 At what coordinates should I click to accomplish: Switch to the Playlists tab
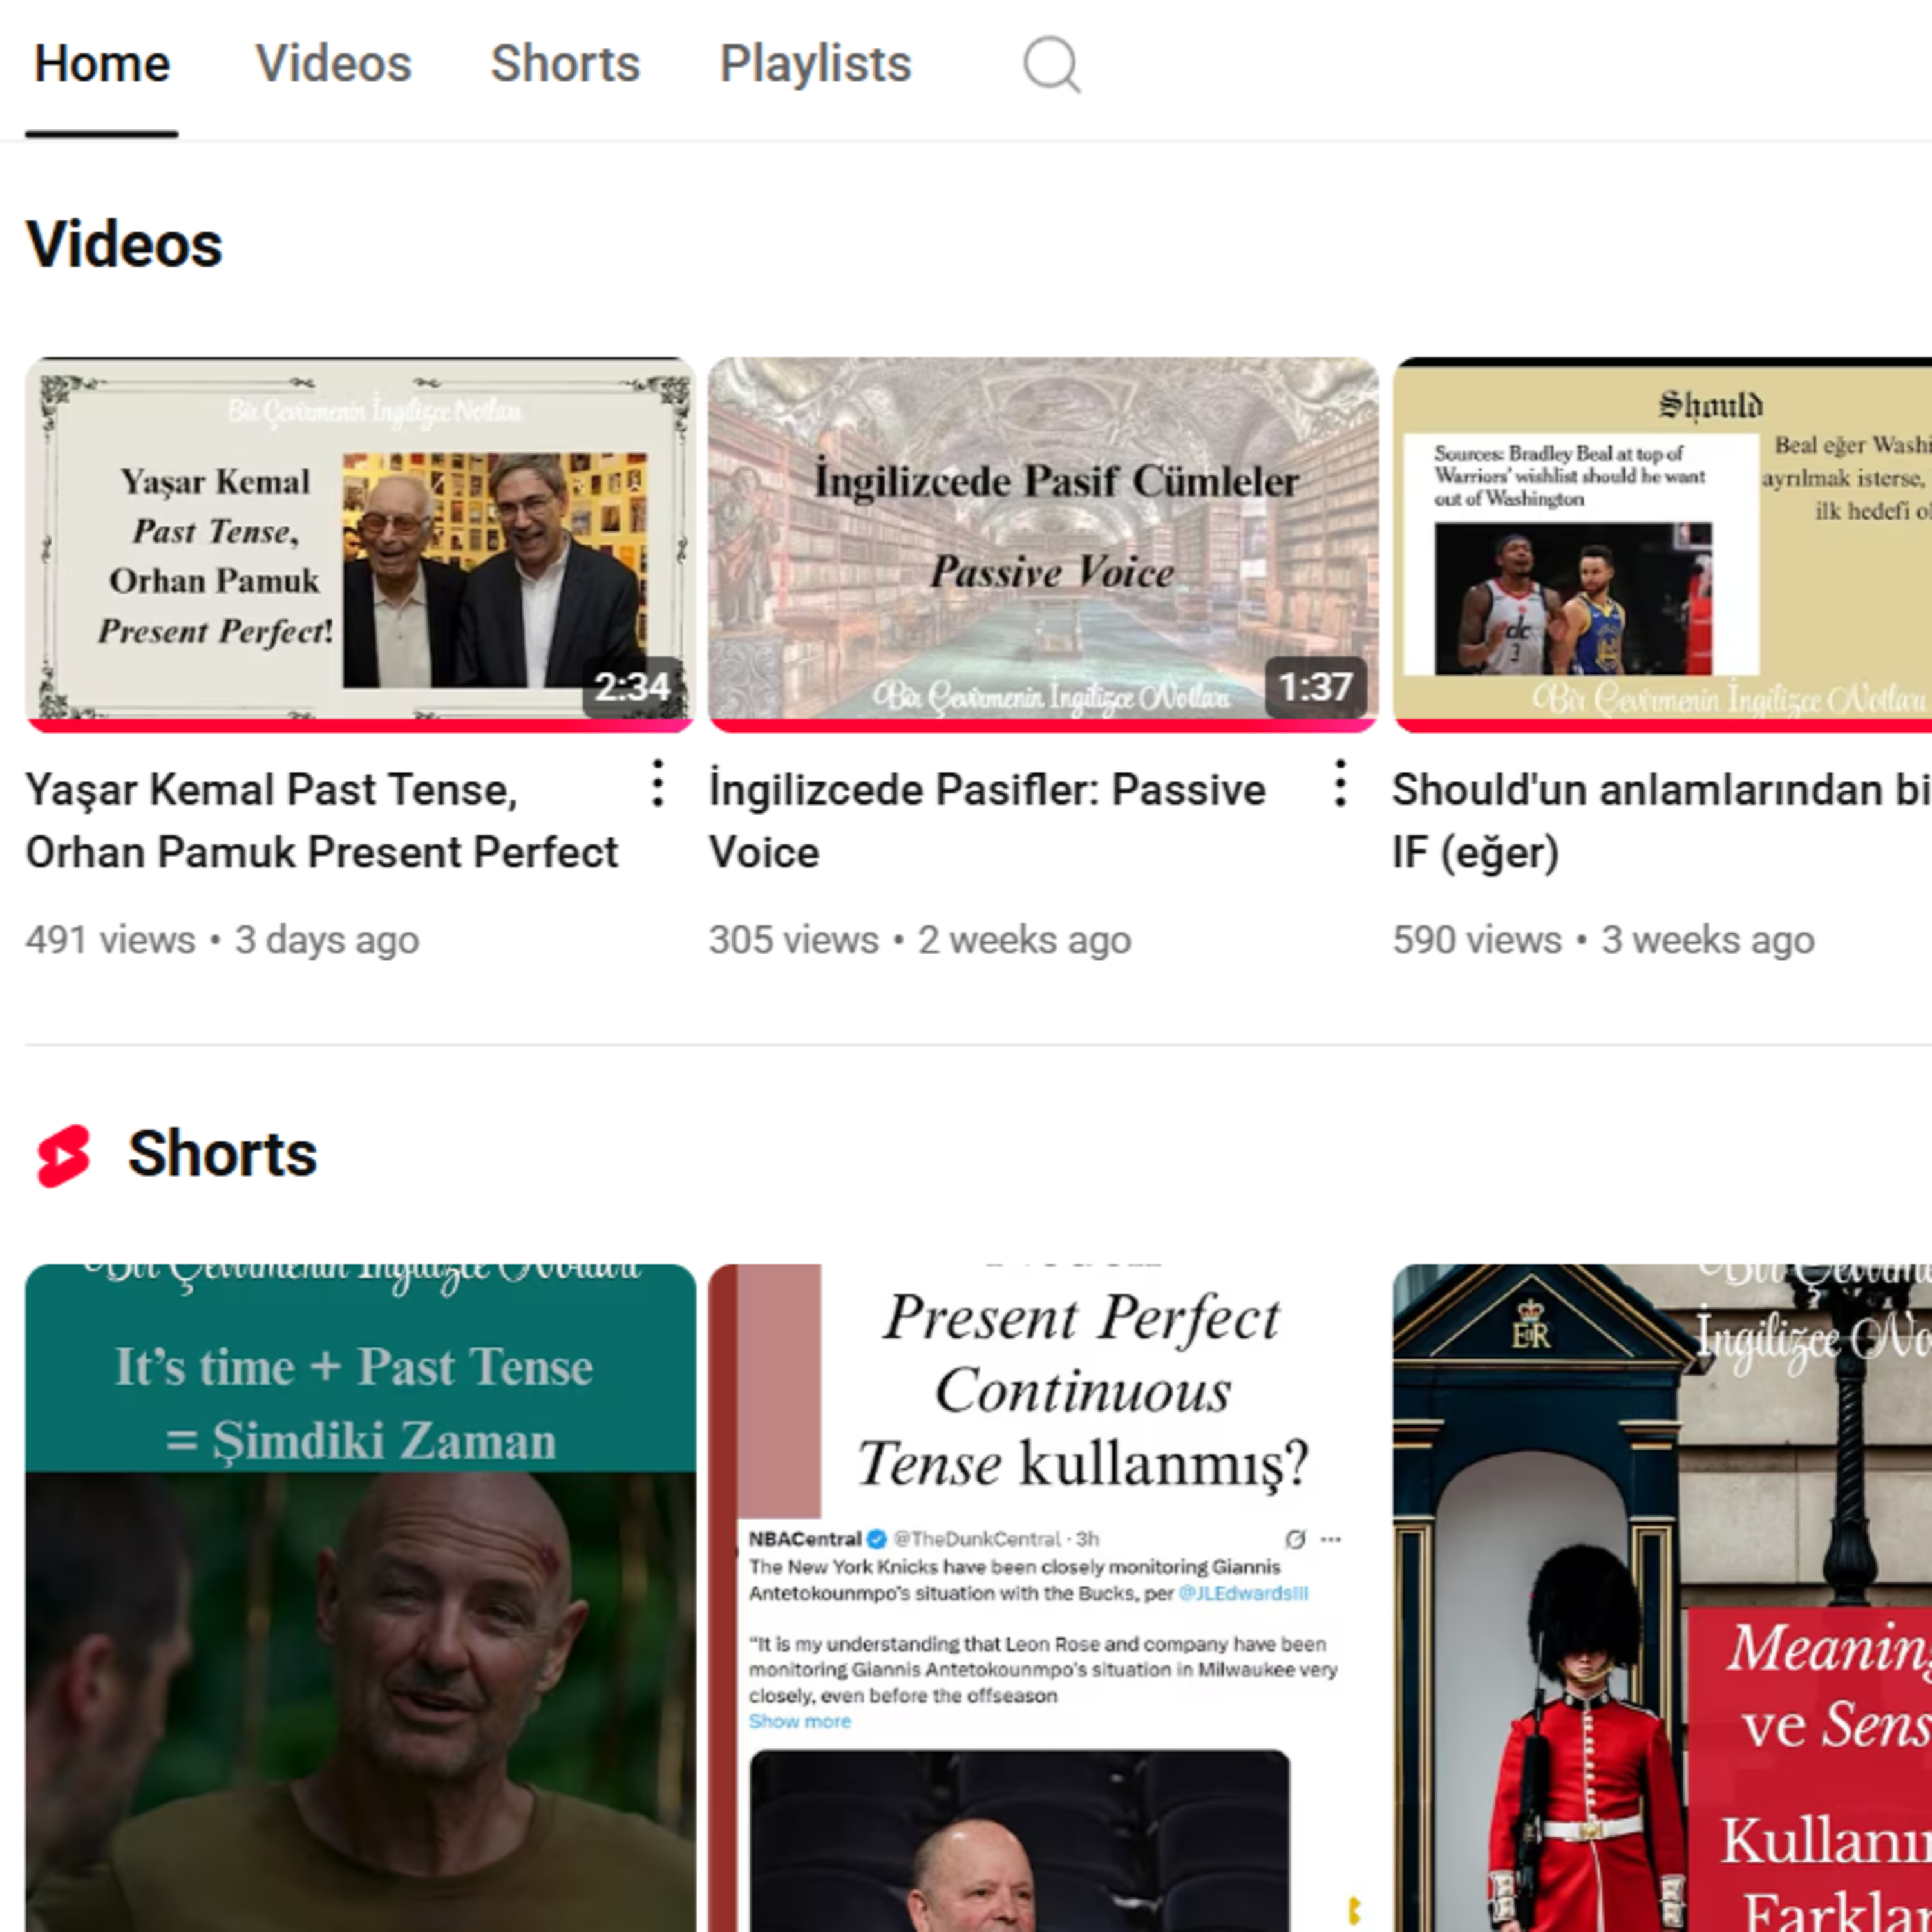pos(815,64)
